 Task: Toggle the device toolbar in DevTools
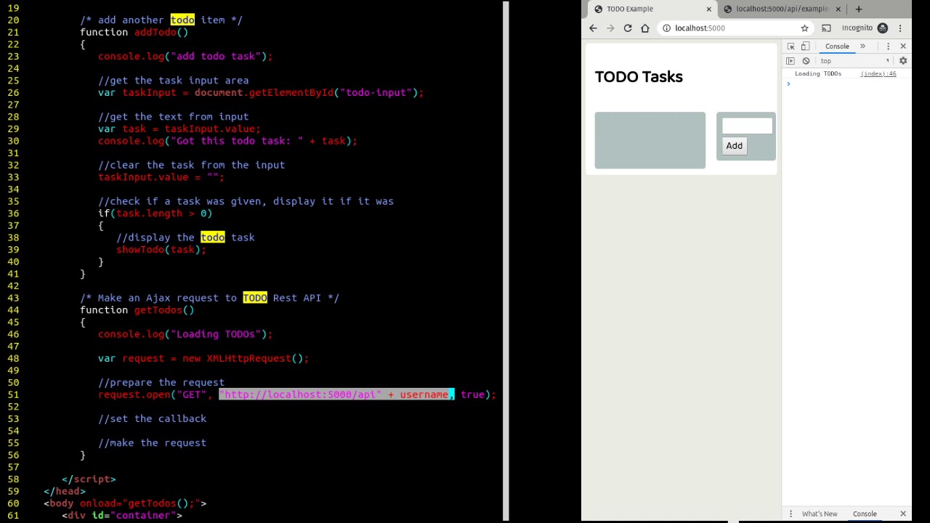(805, 46)
